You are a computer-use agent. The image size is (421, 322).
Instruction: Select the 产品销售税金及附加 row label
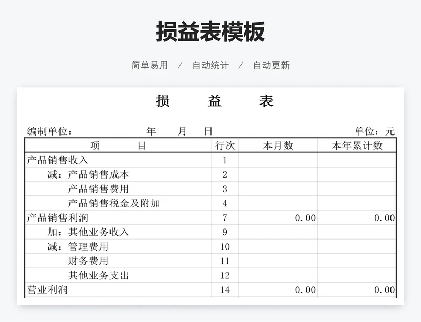(114, 203)
